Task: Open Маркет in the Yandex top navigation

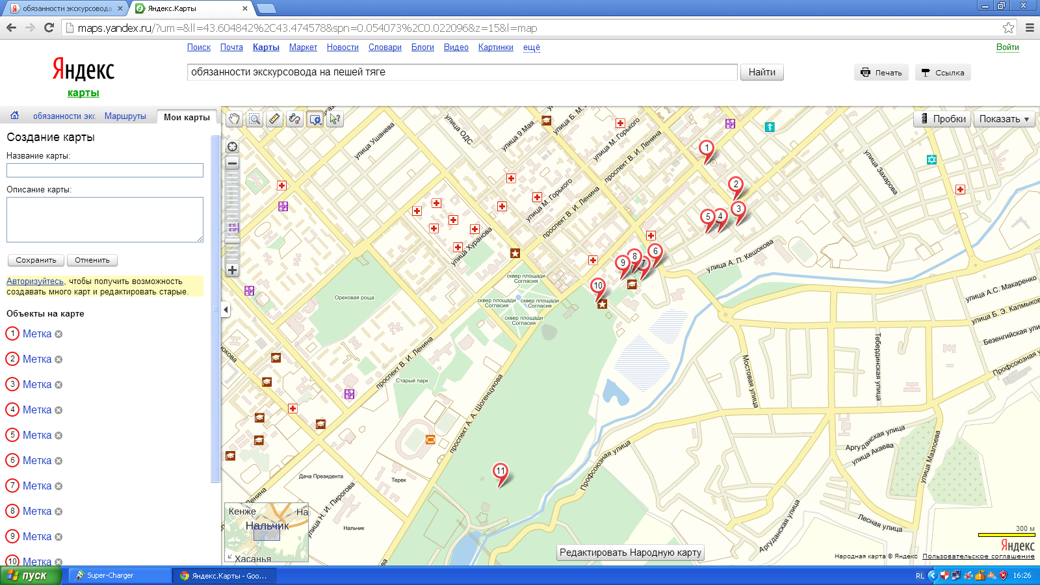Action: (303, 47)
